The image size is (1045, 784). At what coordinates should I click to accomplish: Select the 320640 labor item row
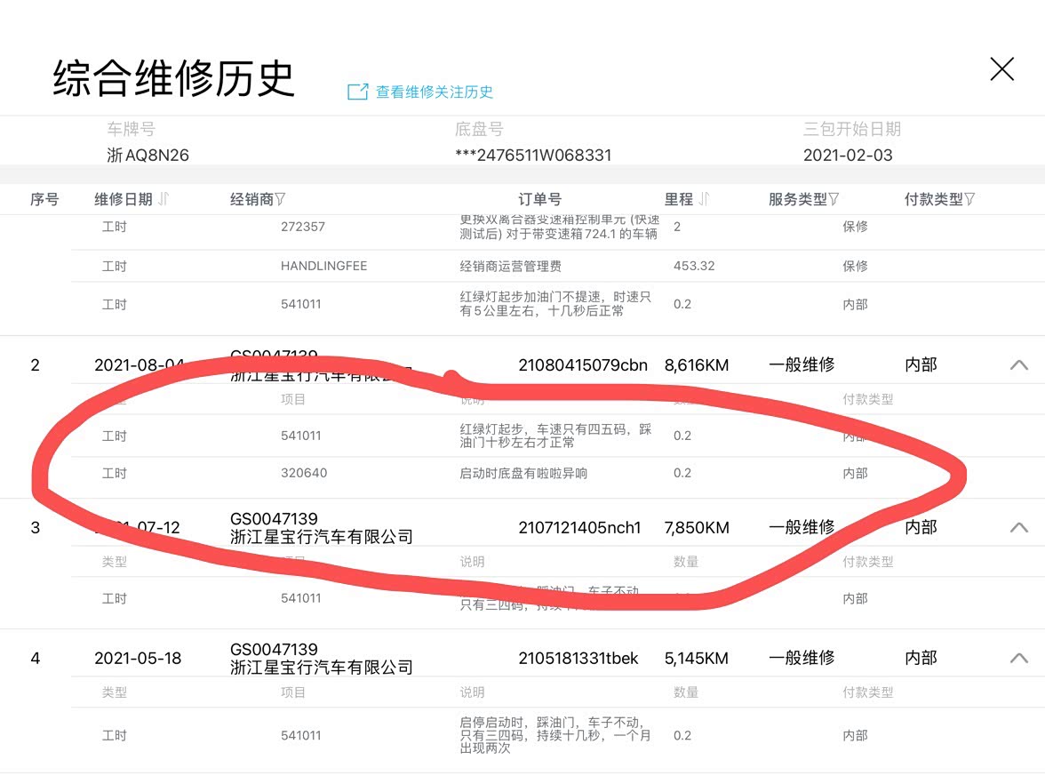tap(304, 473)
